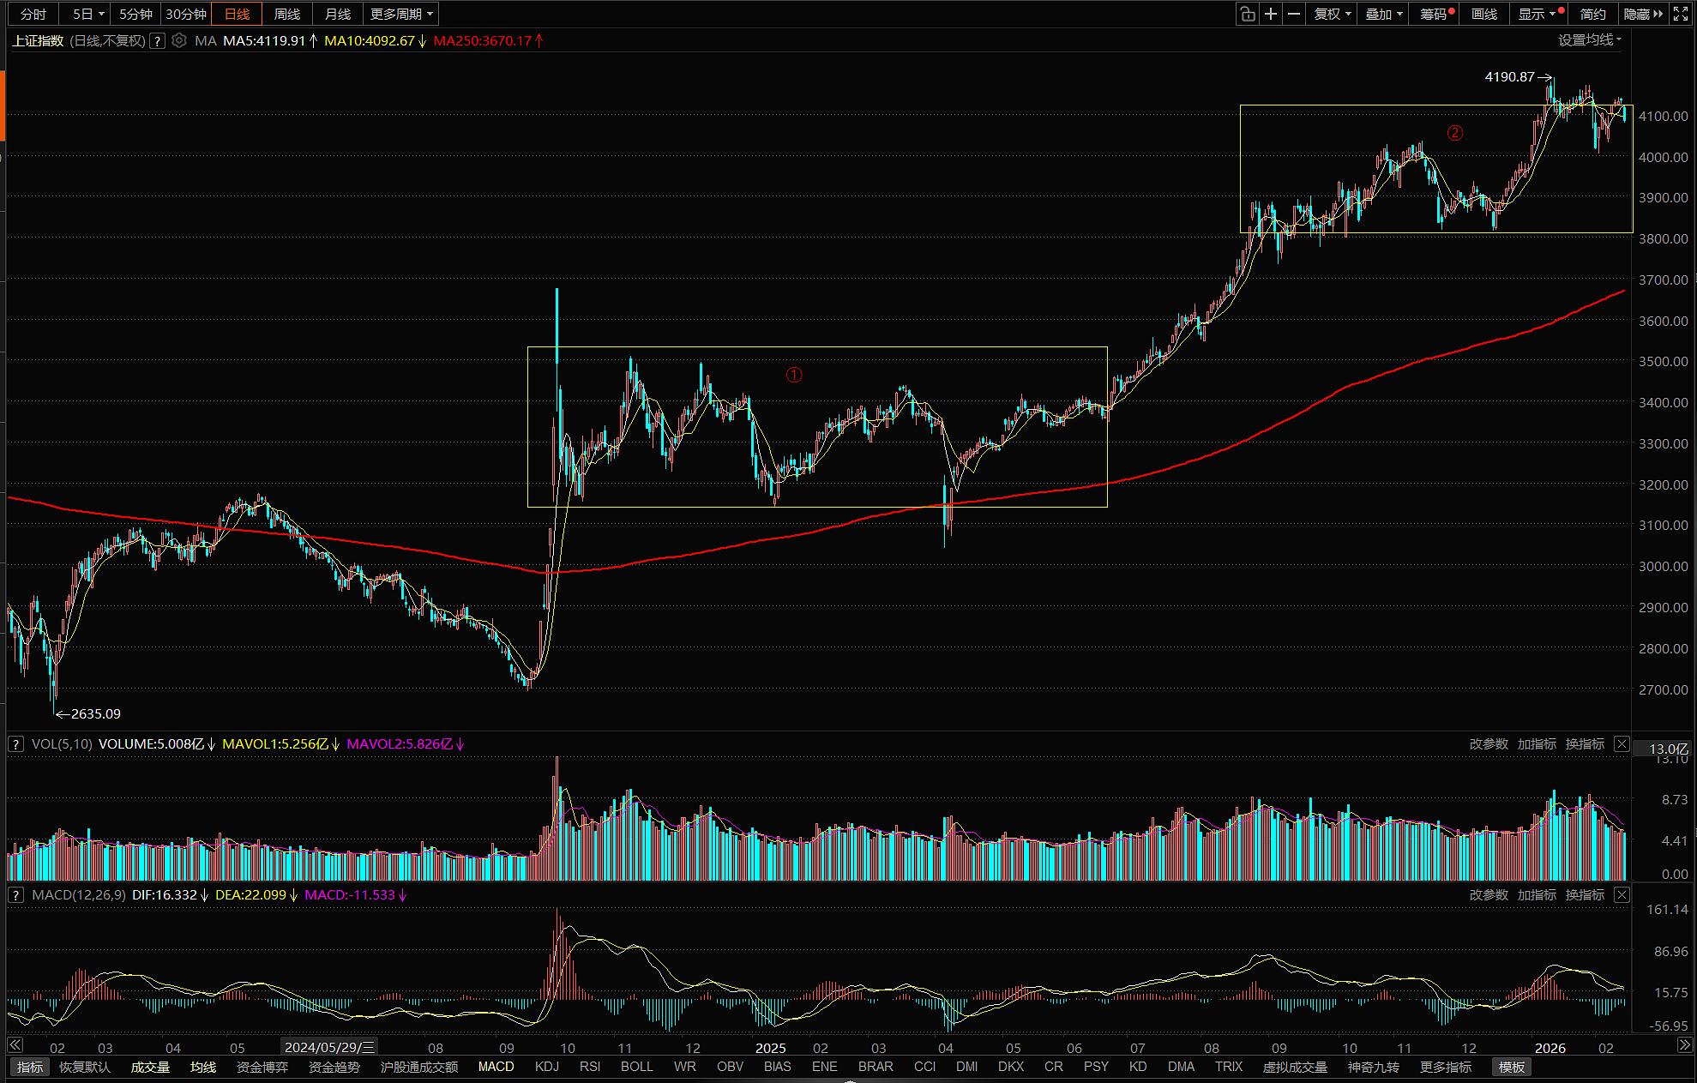Click the unlock padlock icon in top toolbar
Viewport: 1697px width, 1083px height.
1248,14
